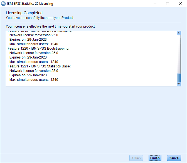Click 'Feature 1220 - IBM SPSS Bootstrapping' line
Screen dimensions: 187x163
pos(38,48)
